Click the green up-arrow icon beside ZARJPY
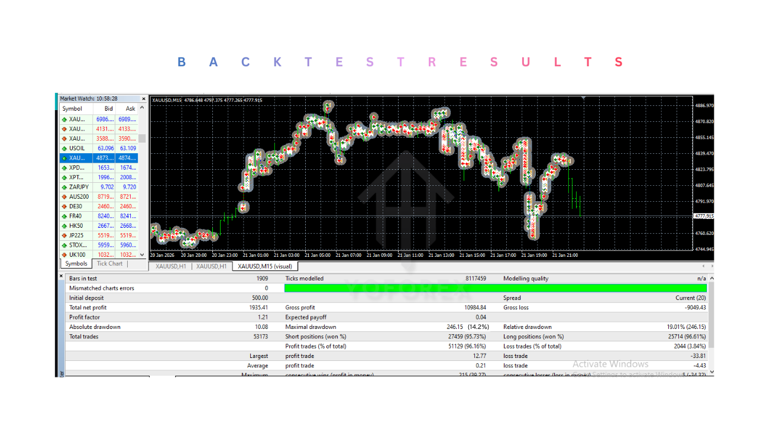Viewport: 757px width, 426px height. pos(63,186)
